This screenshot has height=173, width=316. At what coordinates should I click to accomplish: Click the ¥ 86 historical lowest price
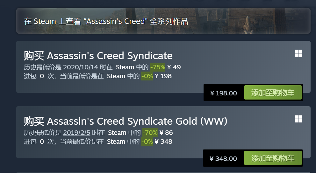pyautogui.click(x=166, y=133)
